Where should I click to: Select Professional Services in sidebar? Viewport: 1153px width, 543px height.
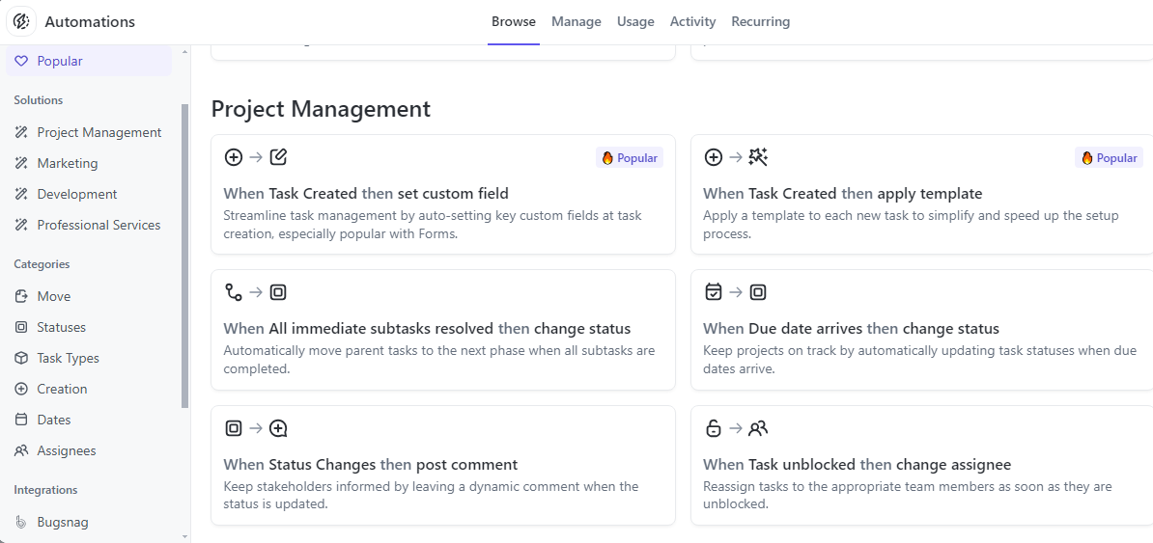coord(98,225)
